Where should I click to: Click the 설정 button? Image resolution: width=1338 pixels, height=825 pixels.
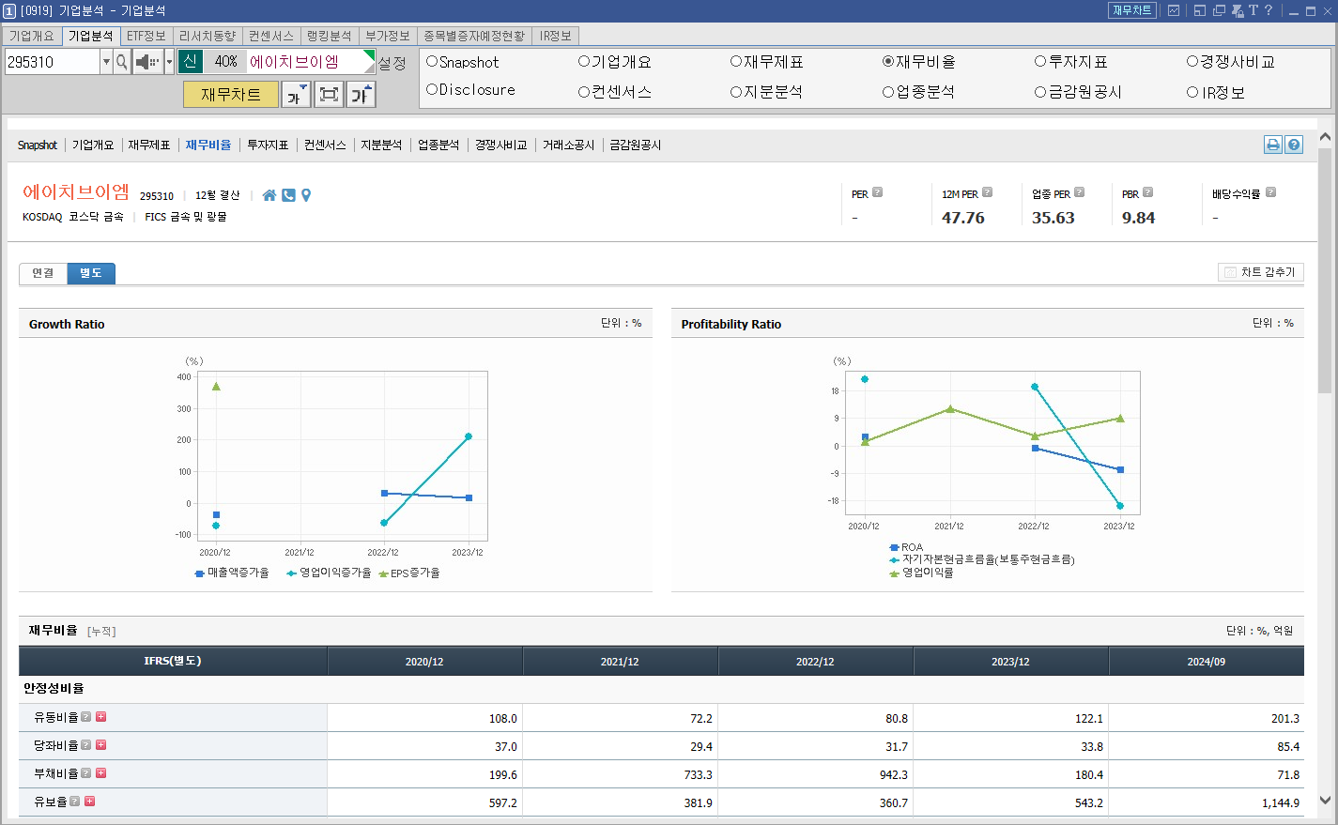click(x=392, y=63)
